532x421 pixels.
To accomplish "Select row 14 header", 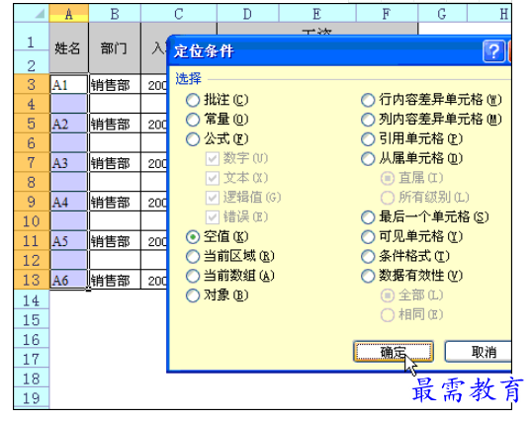I will [32, 300].
